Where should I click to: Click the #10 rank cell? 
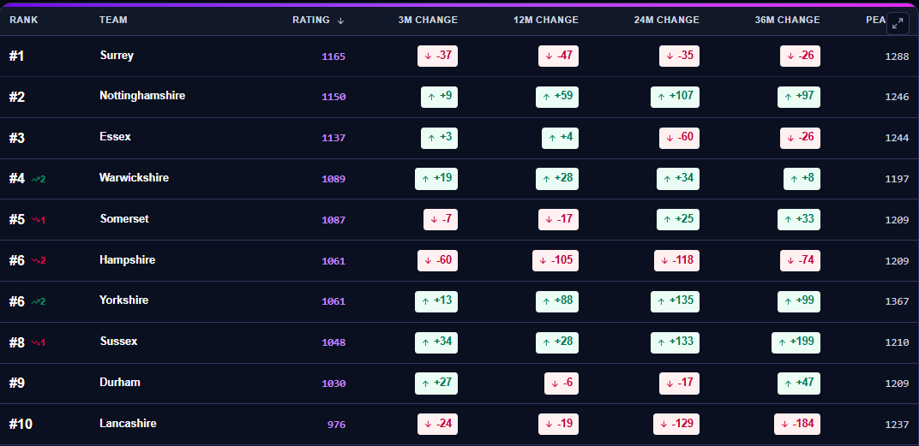21,425
